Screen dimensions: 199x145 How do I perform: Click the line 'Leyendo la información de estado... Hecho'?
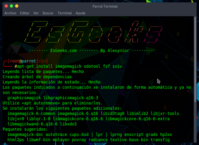tap(52, 82)
